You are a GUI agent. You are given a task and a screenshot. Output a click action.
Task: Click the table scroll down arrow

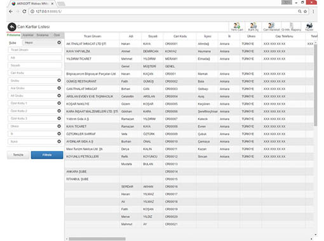(316, 235)
